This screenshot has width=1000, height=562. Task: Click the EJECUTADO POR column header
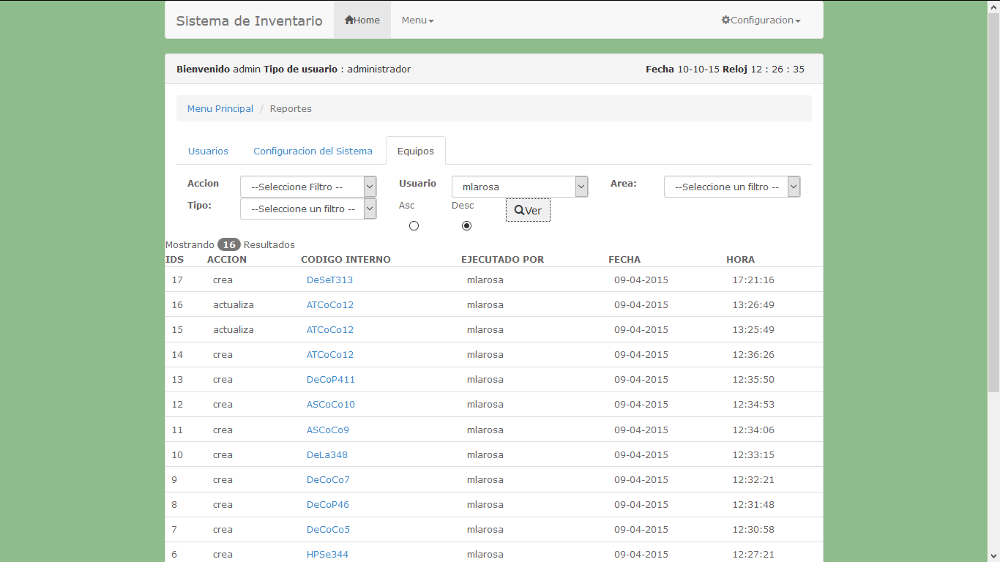502,259
